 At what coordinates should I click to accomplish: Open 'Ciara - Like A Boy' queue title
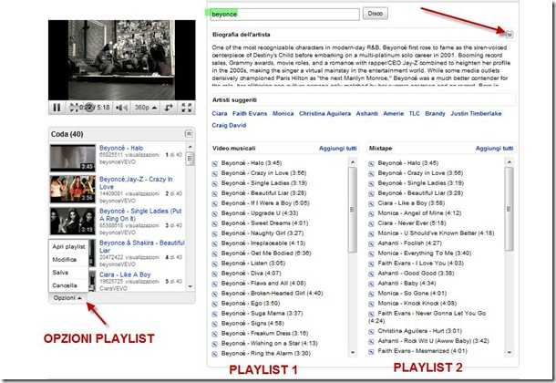[x=125, y=274]
